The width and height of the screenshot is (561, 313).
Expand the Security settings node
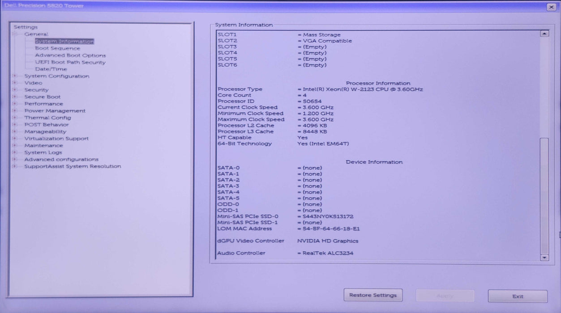15,90
